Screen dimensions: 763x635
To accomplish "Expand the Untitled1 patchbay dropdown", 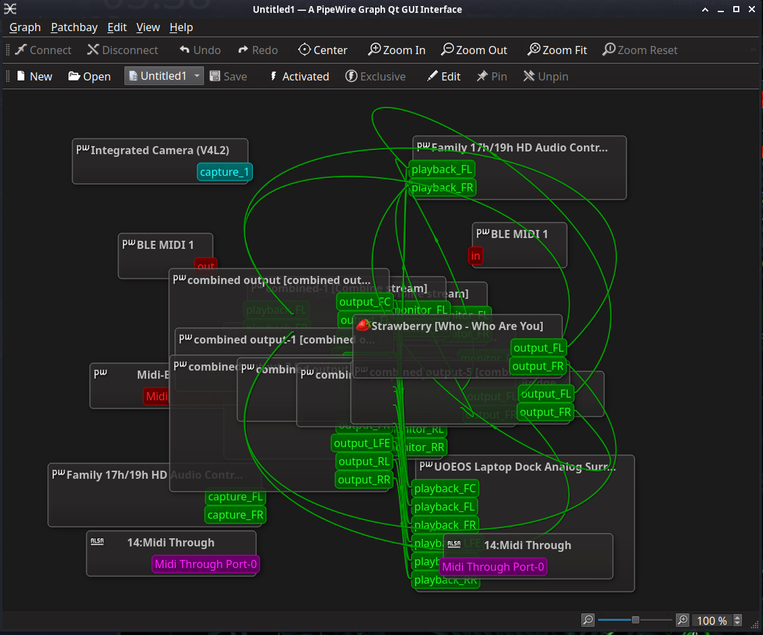I will point(197,76).
